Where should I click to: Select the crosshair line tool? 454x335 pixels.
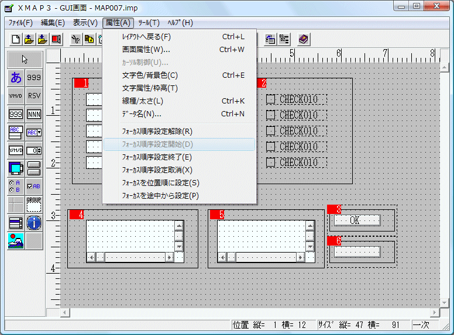click(16, 205)
